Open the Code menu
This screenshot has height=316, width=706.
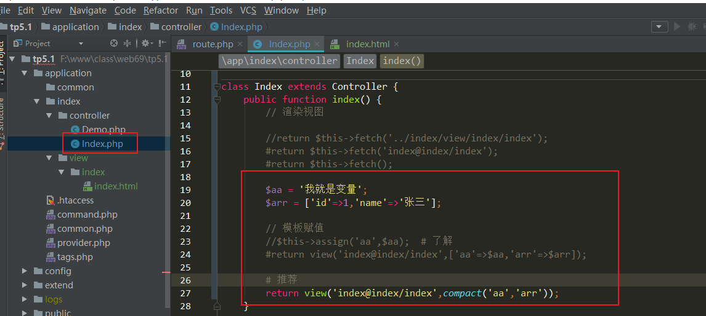tap(125, 10)
